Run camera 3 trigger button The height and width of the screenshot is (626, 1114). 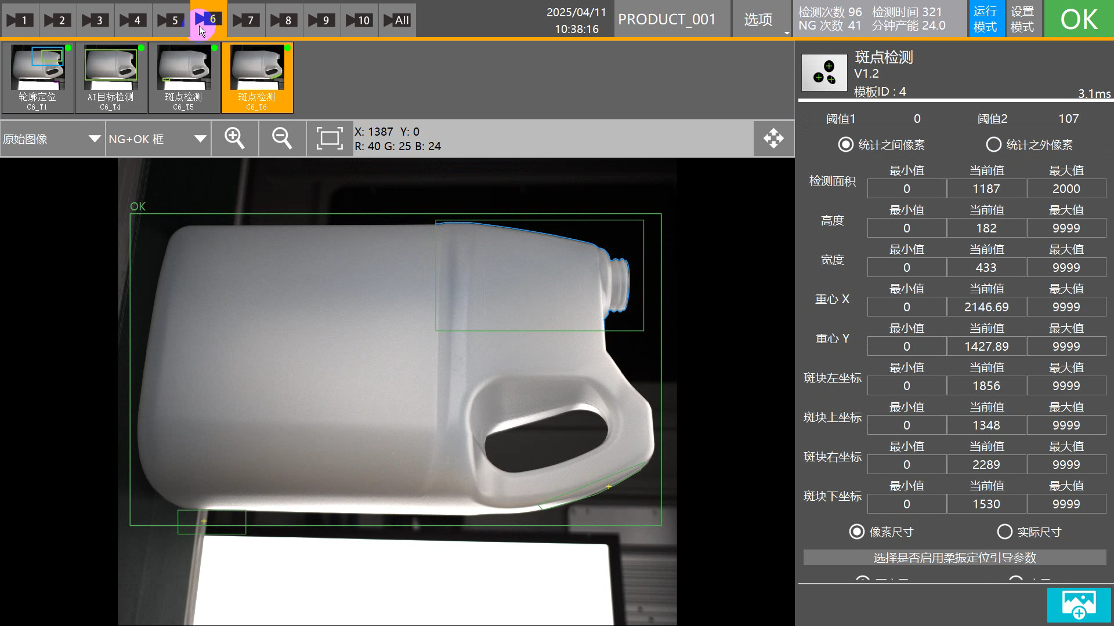pos(95,20)
